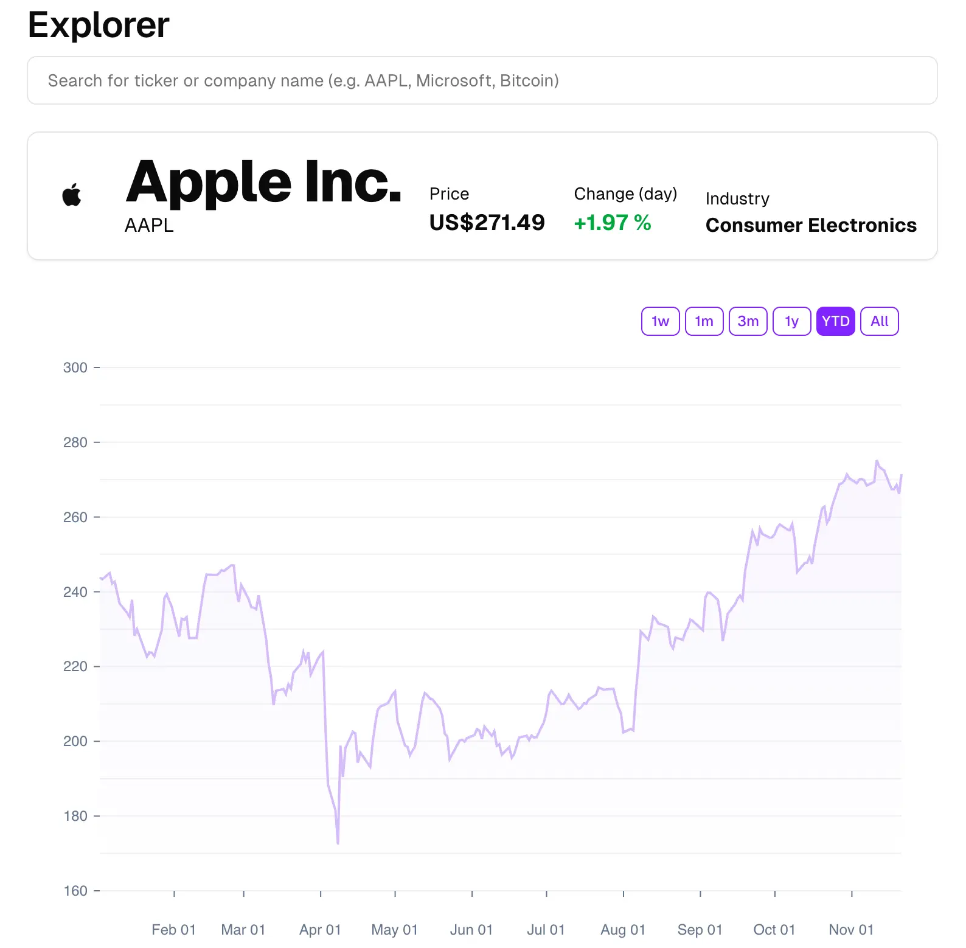Click the Apr 01 axis label
Screen dimensions: 966x948
(x=320, y=930)
